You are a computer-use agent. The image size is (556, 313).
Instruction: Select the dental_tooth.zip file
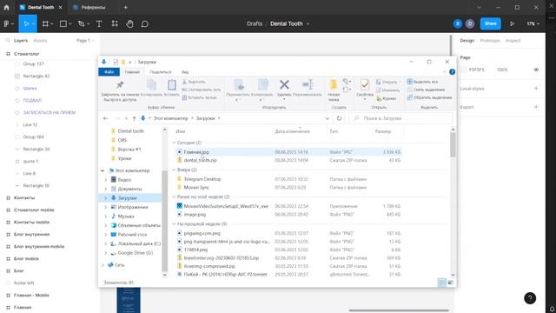[200, 160]
